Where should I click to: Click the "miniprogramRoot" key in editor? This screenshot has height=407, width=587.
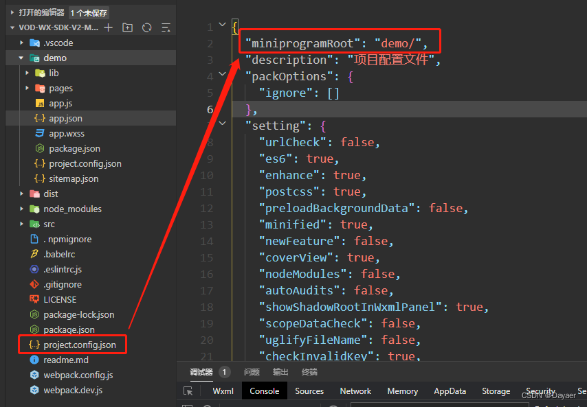point(303,43)
